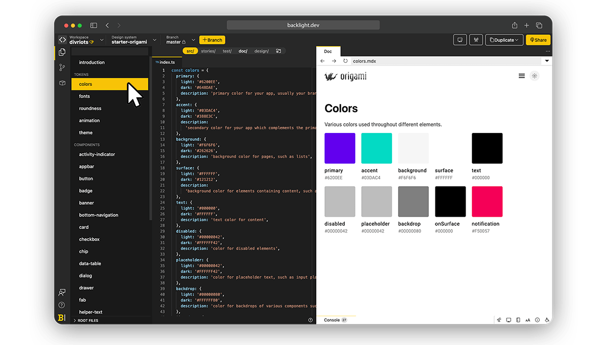
Task: Select the test/ folder tab
Action: 227,51
